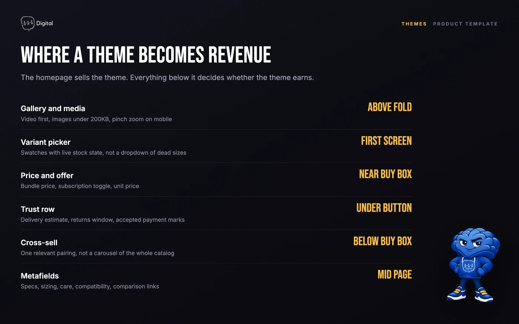The image size is (519, 324).
Task: Select the Cross-sell row title
Action: pyautogui.click(x=39, y=243)
